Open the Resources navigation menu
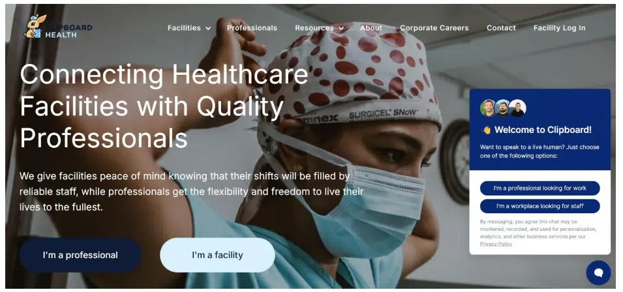Image resolution: width=623 pixels, height=292 pixels. tap(314, 28)
